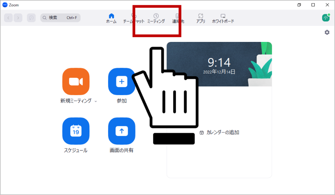Go back with the left arrow button

(8, 18)
